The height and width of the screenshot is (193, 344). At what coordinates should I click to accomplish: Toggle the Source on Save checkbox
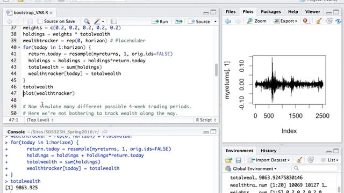40,21
